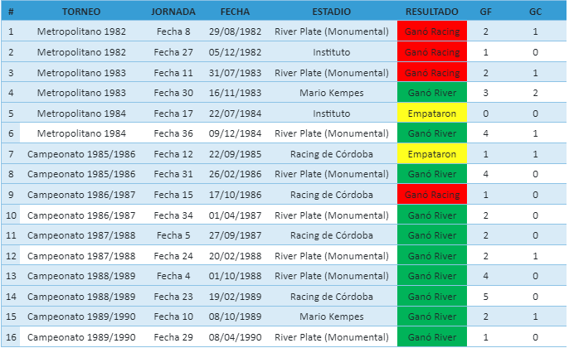The width and height of the screenshot is (569, 348).
Task: Click the Fecha 31 cell
Action: click(173, 174)
